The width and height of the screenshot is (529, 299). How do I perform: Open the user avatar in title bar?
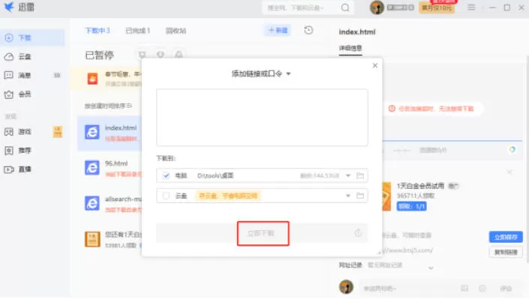pos(377,7)
